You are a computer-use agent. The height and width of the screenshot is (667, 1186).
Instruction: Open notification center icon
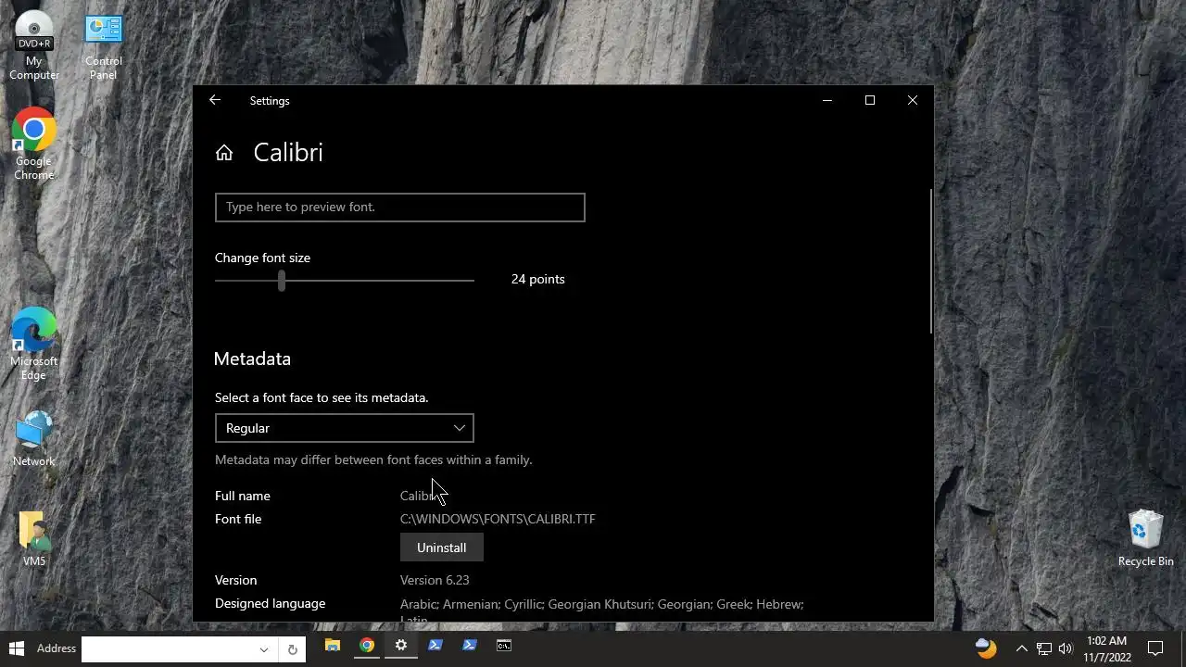pyautogui.click(x=1155, y=648)
